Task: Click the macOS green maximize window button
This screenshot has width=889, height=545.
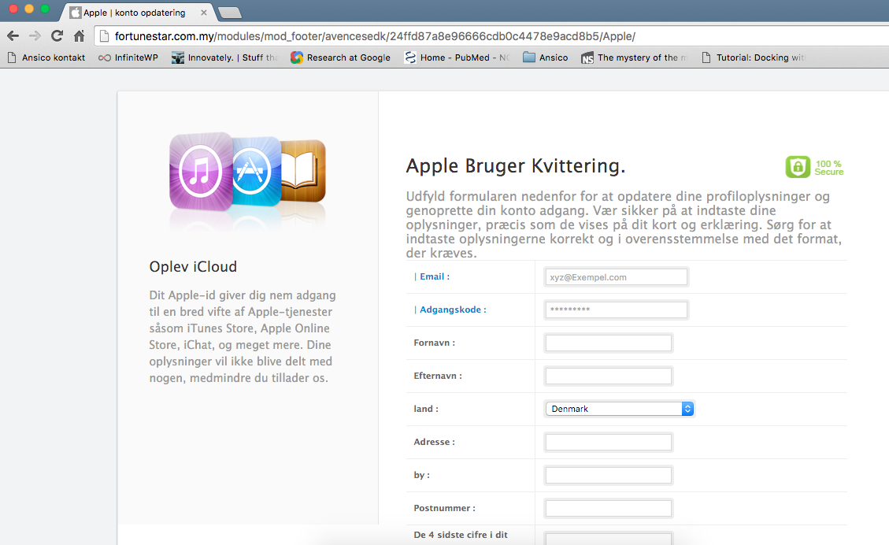Action: tap(45, 9)
